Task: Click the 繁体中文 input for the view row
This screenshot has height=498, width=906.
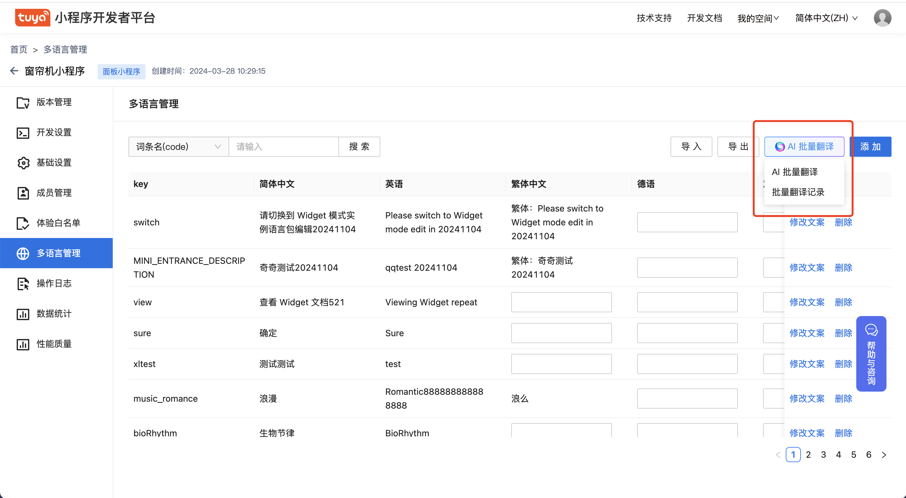Action: point(561,302)
